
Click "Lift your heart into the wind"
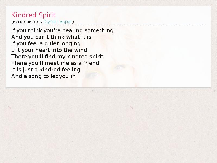click(x=49, y=50)
